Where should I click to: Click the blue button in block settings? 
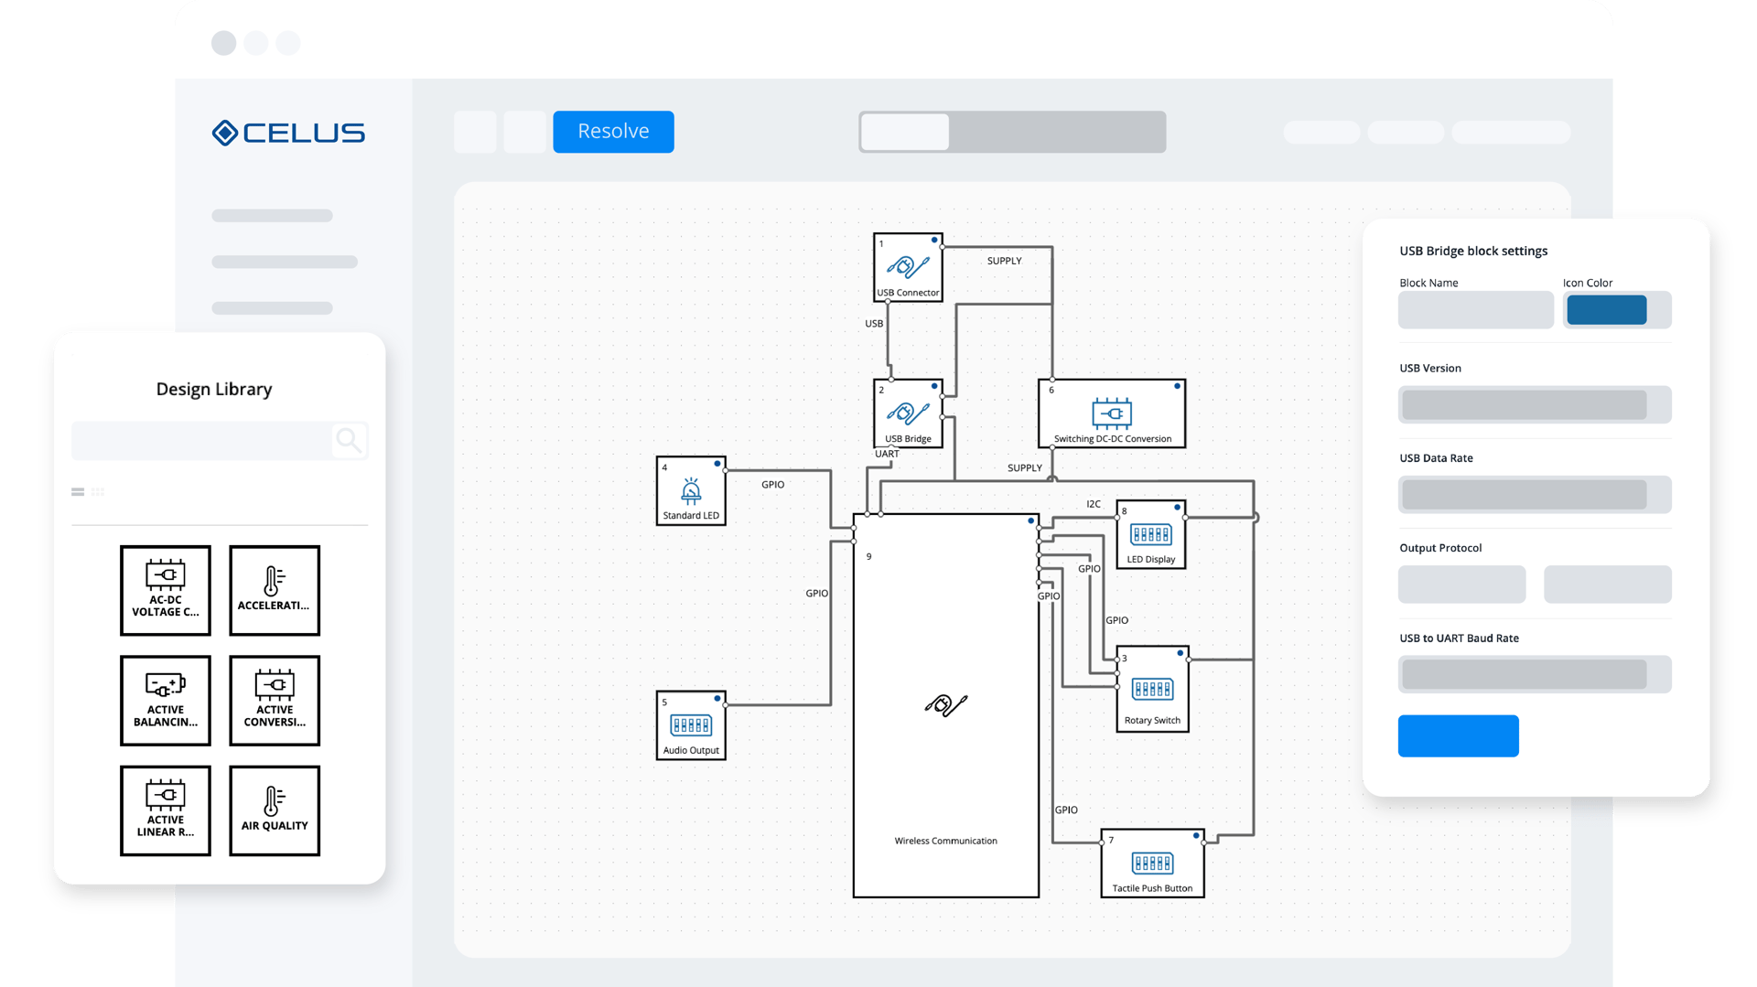point(1459,735)
